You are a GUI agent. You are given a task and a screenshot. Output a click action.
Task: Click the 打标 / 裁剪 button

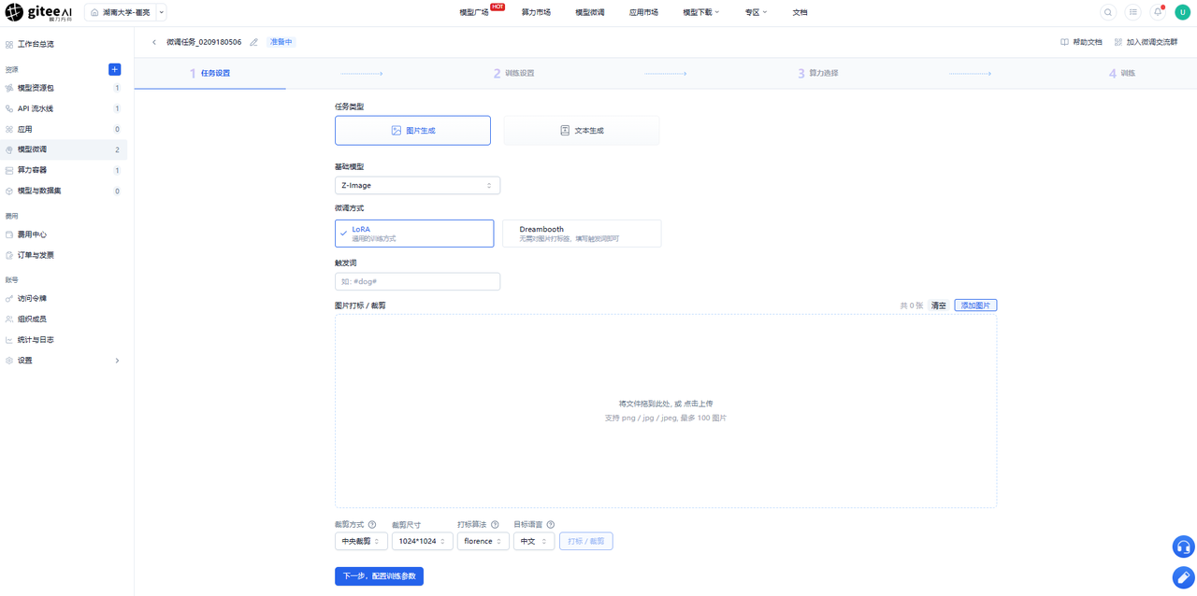pyautogui.click(x=586, y=541)
